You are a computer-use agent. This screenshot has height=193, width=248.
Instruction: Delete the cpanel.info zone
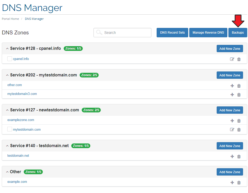[239, 59]
